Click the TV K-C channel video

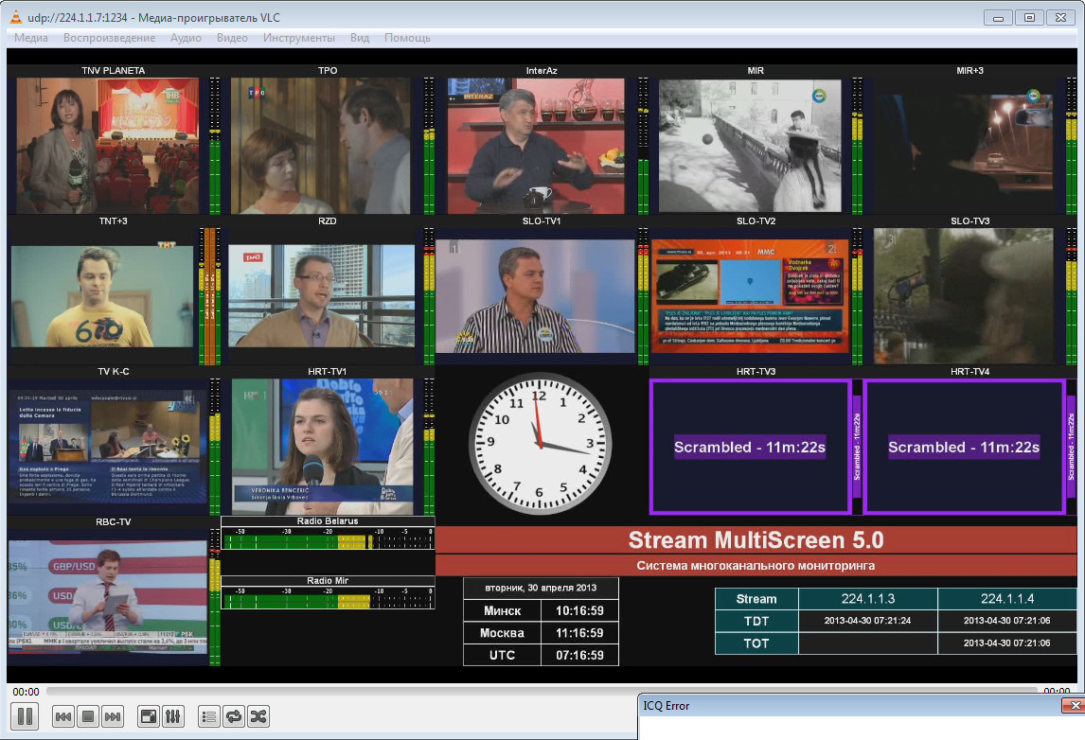point(108,446)
